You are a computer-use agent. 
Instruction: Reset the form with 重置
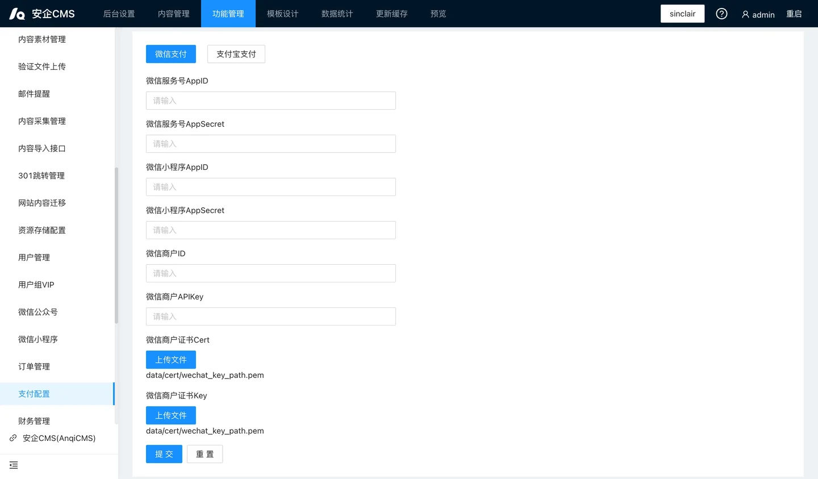tap(205, 454)
